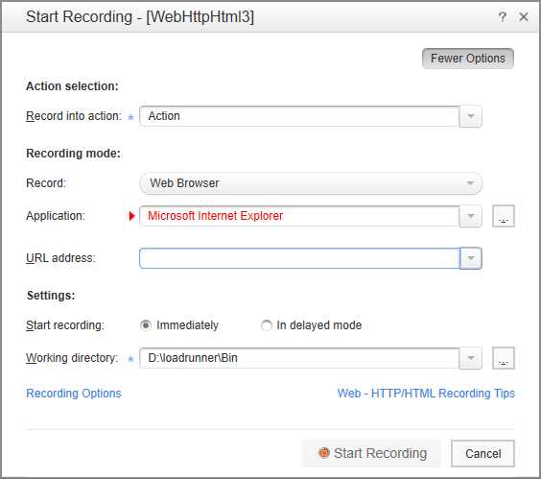The image size is (541, 479).
Task: Open Web - HTTP/HTML Recording Tips link
Action: point(426,394)
